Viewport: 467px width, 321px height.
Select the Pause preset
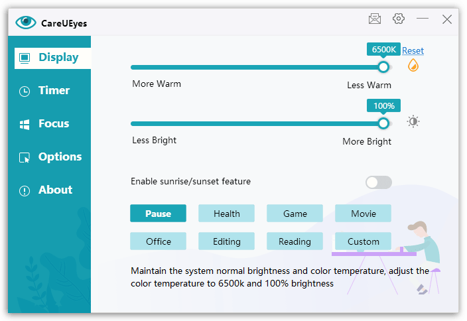[x=158, y=213]
